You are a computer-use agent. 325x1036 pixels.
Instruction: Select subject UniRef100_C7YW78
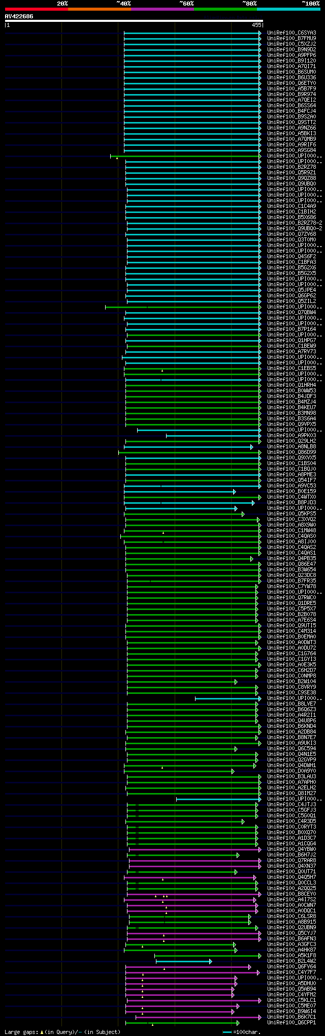pos(291,587)
